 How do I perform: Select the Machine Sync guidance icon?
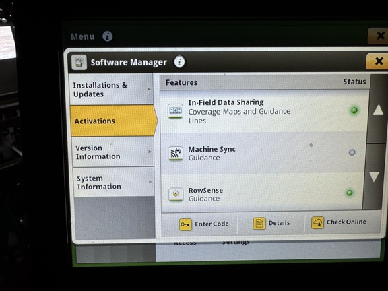click(x=176, y=153)
